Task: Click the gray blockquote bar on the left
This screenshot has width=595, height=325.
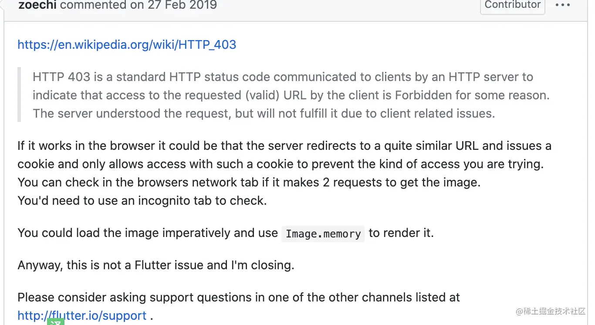Action: 19,95
